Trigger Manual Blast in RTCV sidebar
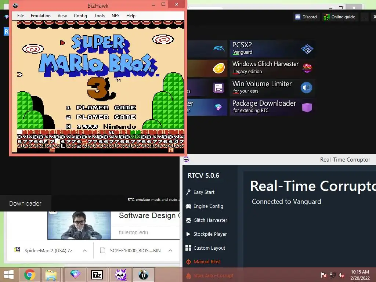 (x=207, y=261)
